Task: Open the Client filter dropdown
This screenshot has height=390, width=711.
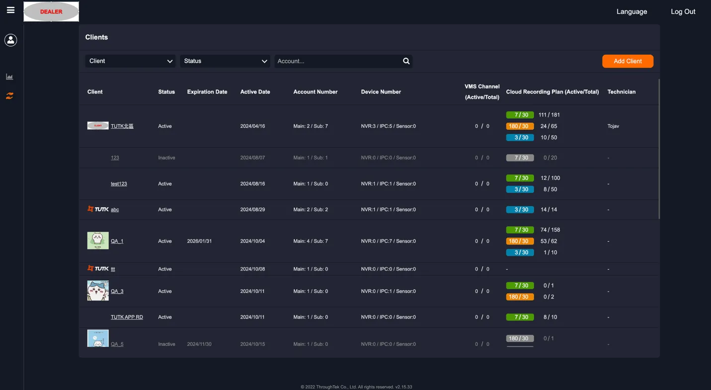Action: click(x=130, y=61)
